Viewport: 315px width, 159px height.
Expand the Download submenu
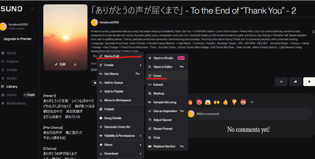coord(120,153)
